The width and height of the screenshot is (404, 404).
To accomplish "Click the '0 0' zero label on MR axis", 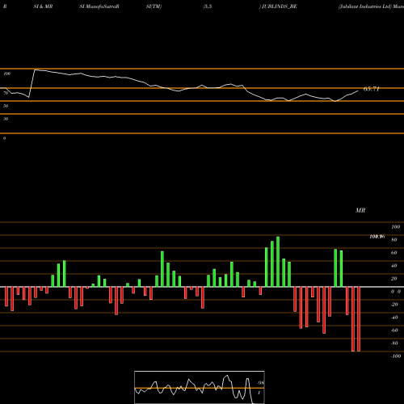I will tap(396, 292).
